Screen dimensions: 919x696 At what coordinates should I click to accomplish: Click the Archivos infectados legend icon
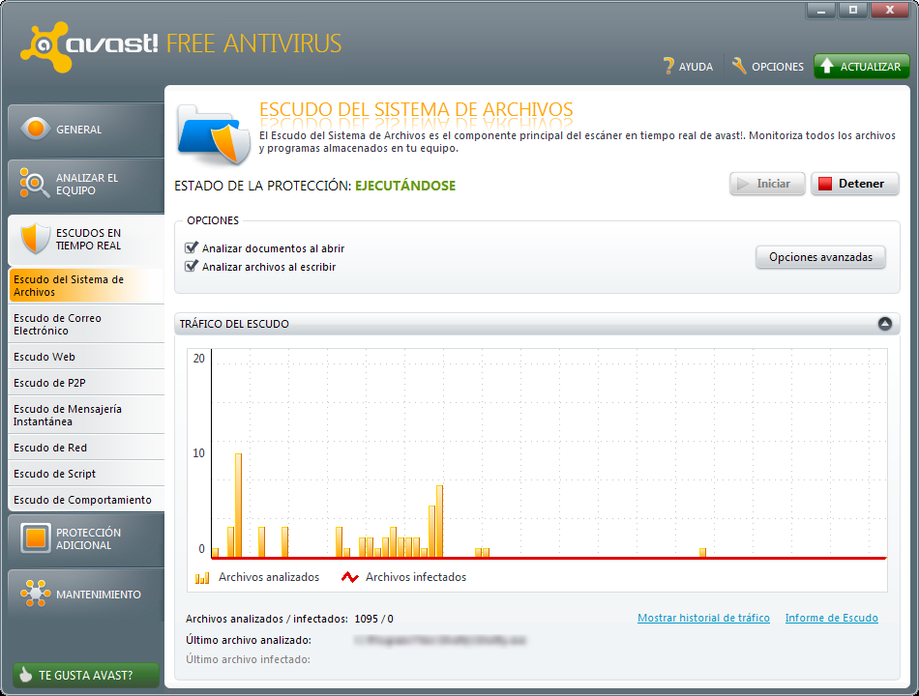point(350,577)
